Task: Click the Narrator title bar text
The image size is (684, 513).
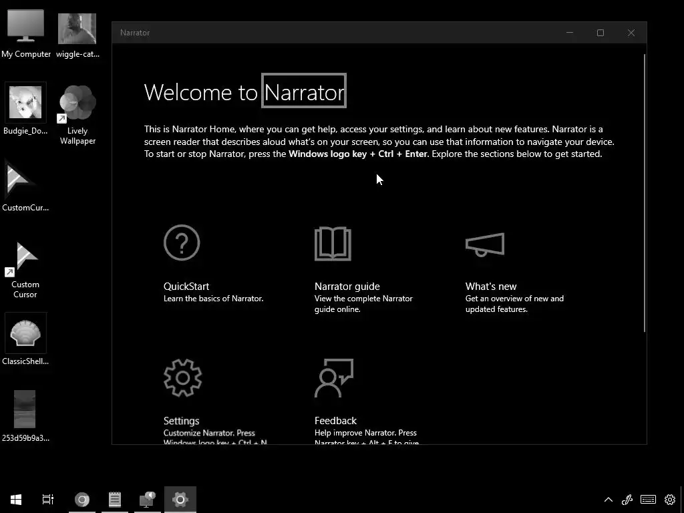Action: click(x=135, y=33)
